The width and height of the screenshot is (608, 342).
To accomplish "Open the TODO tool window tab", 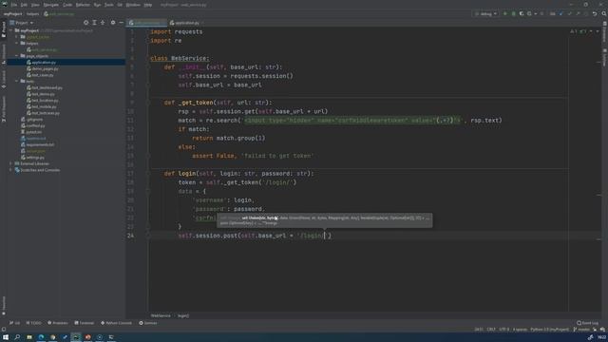I will tap(34, 323).
